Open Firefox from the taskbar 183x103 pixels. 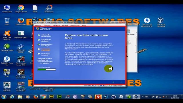(x=35, y=97)
